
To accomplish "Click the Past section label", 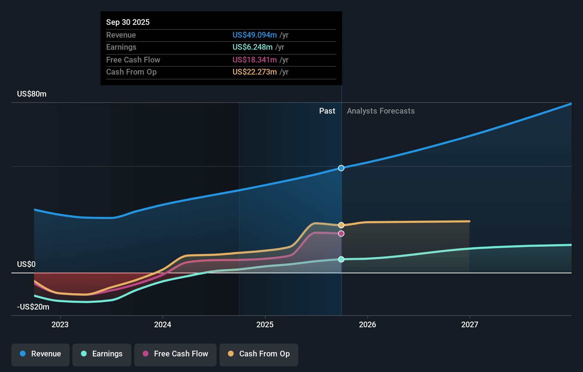I will point(327,111).
